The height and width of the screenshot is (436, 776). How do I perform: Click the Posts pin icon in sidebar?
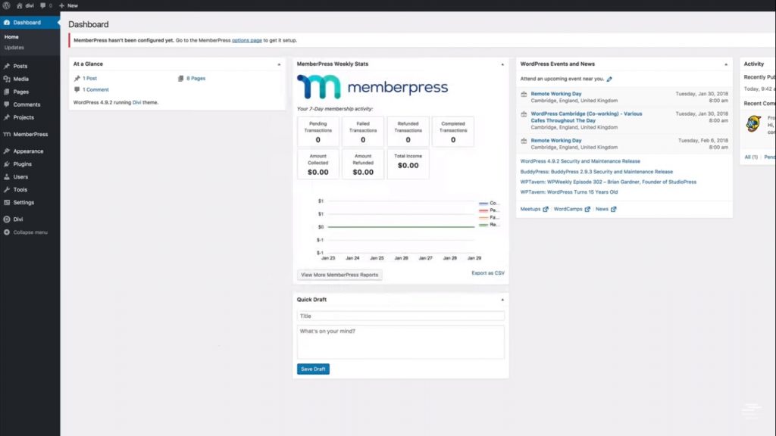coord(6,66)
